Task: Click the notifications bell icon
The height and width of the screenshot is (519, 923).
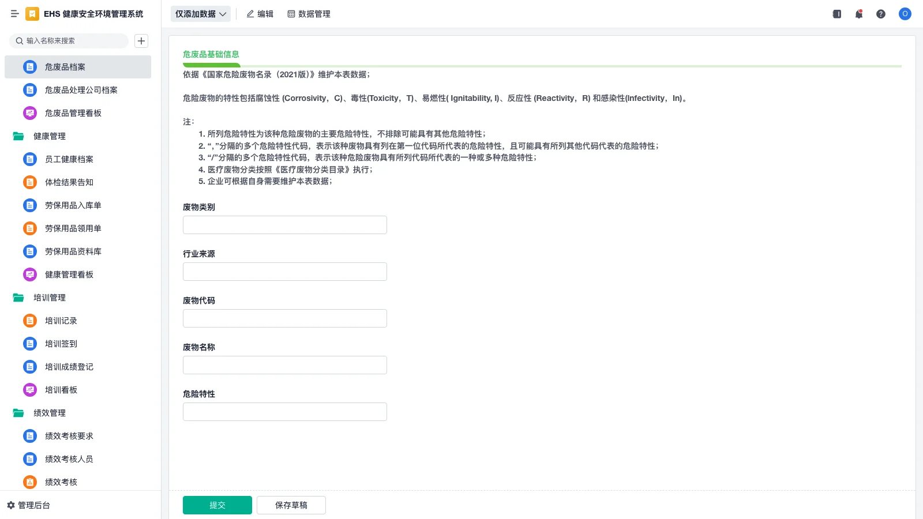Action: click(x=858, y=14)
